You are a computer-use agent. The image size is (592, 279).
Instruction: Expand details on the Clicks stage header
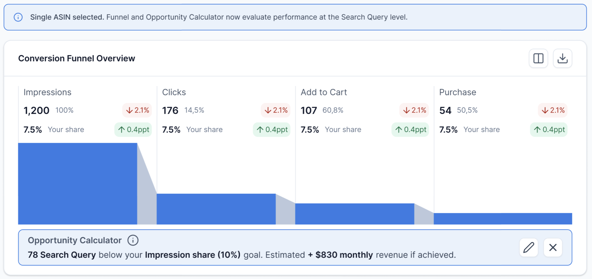pos(174,92)
